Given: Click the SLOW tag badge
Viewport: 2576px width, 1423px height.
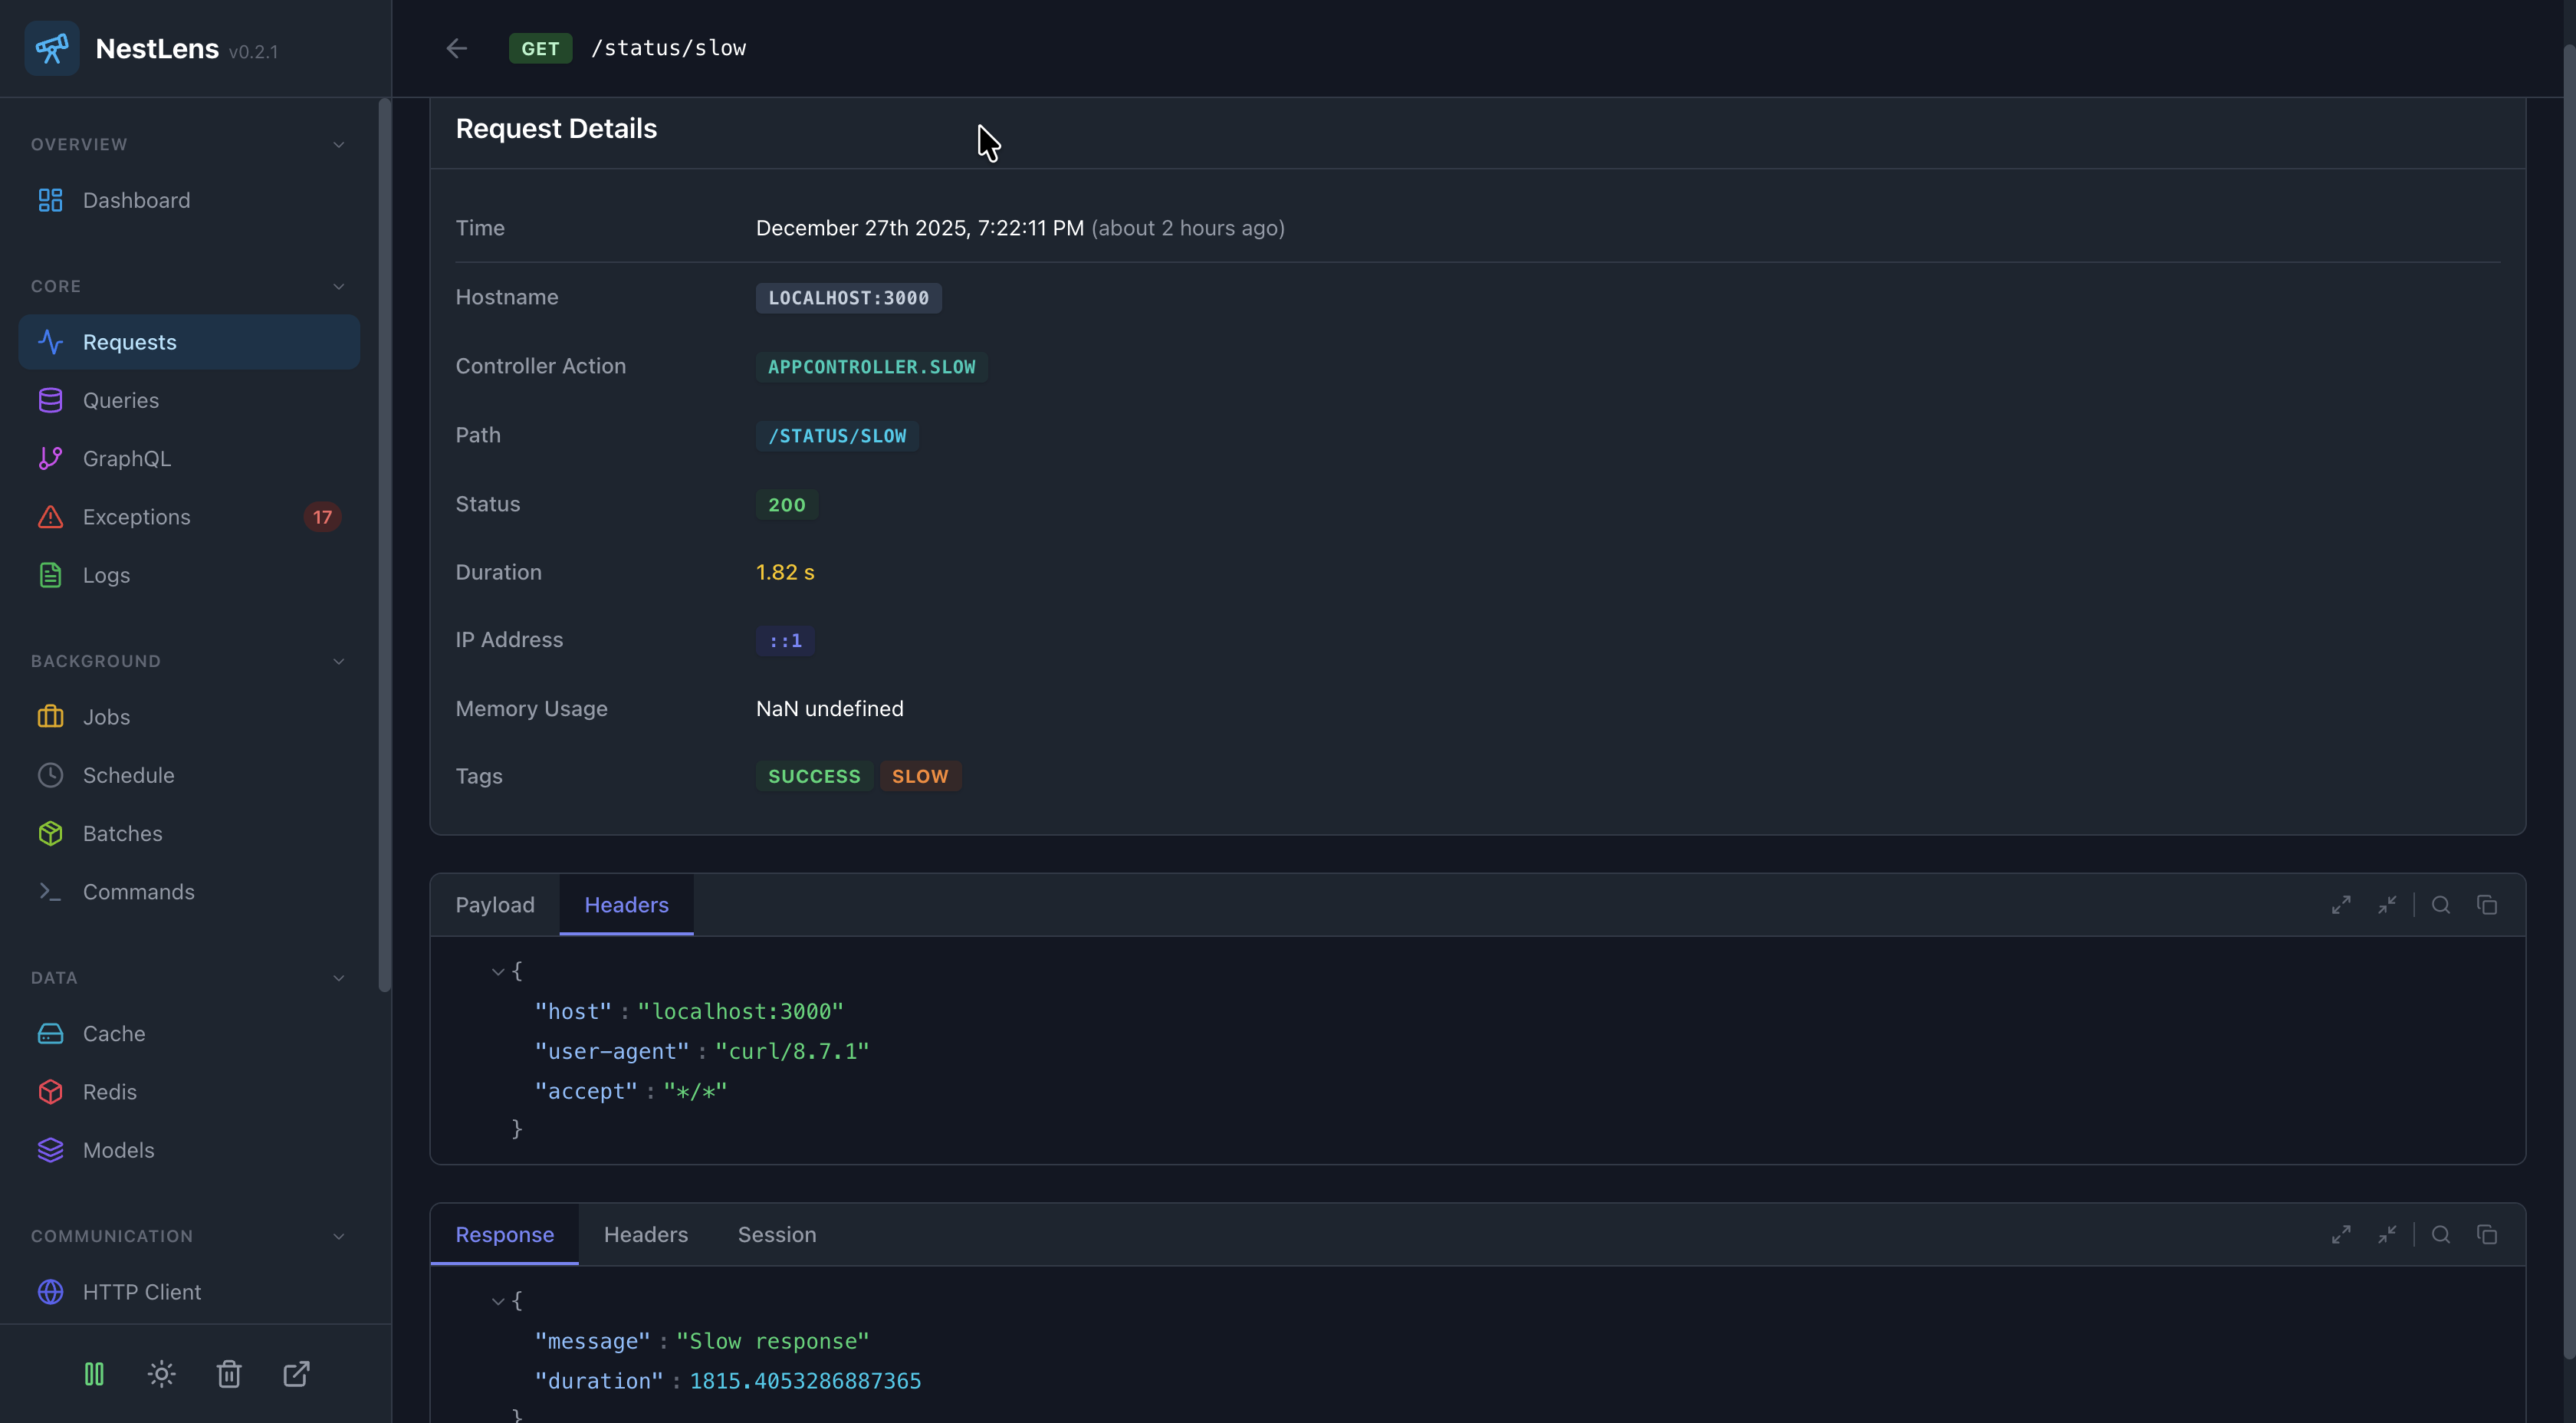Looking at the screenshot, I should tap(919, 776).
